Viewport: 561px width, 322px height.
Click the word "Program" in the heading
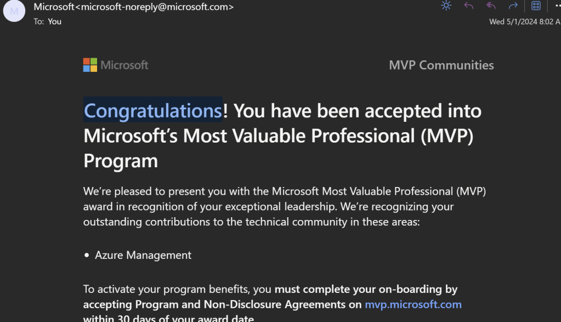(x=121, y=161)
